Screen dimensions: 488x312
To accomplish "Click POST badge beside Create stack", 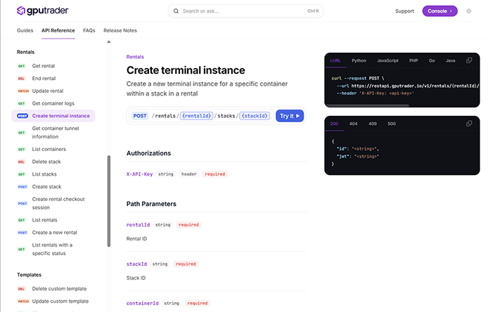I will click(x=23, y=187).
